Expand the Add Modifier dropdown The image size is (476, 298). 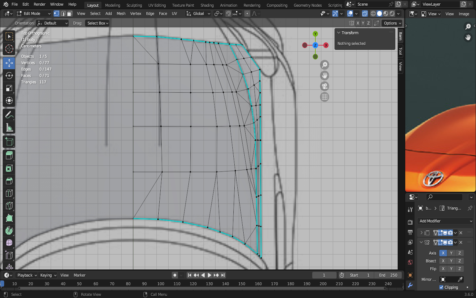[445, 221]
